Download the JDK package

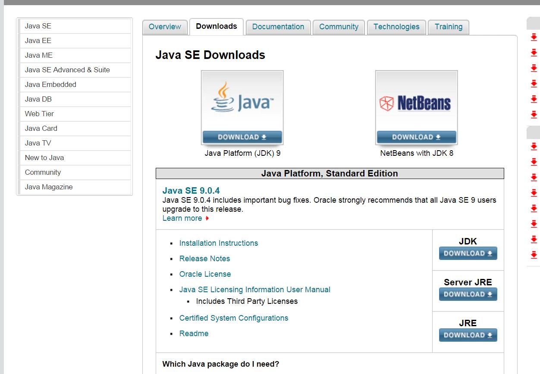click(468, 253)
